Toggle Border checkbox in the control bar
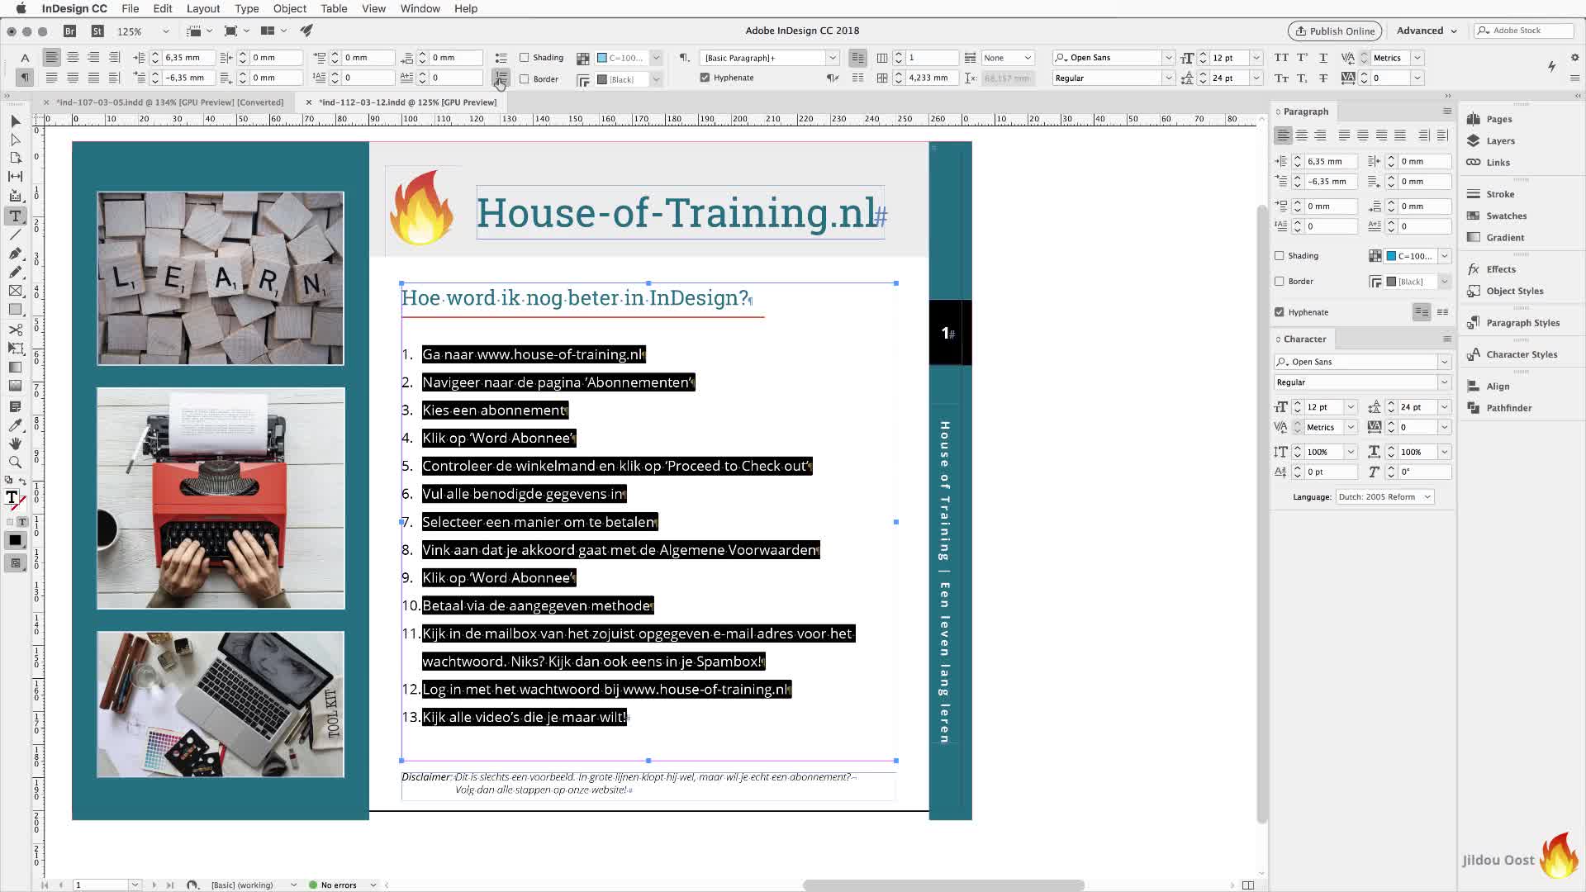1586x892 pixels. click(524, 79)
